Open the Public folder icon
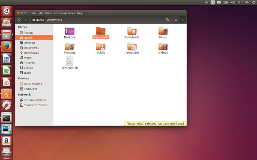The width and height of the screenshot is (257, 160). click(101, 47)
